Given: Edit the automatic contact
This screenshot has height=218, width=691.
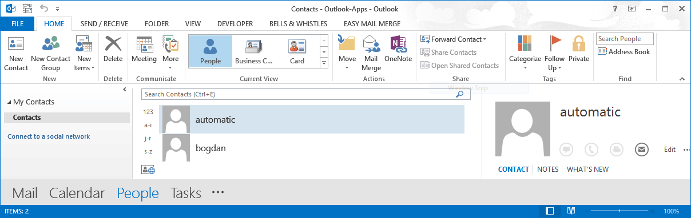Looking at the screenshot, I should pyautogui.click(x=670, y=150).
